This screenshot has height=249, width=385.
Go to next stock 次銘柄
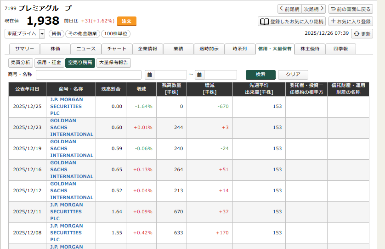(314, 9)
